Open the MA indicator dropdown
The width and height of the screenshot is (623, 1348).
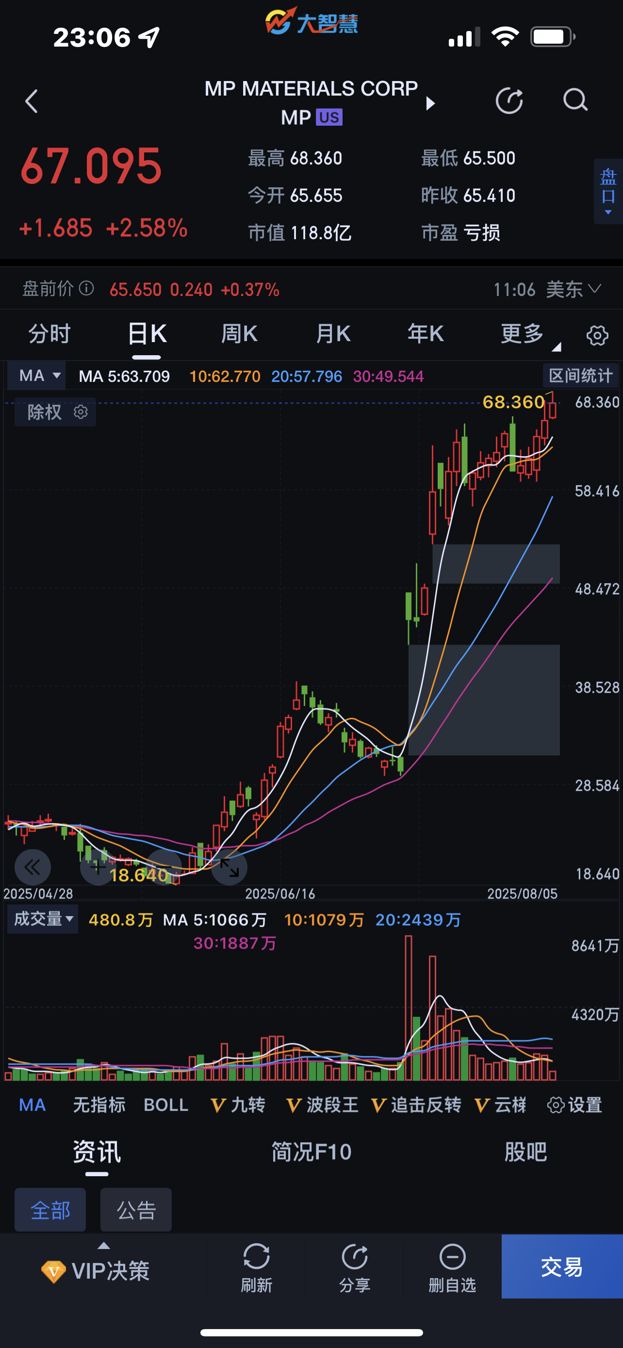(36, 376)
